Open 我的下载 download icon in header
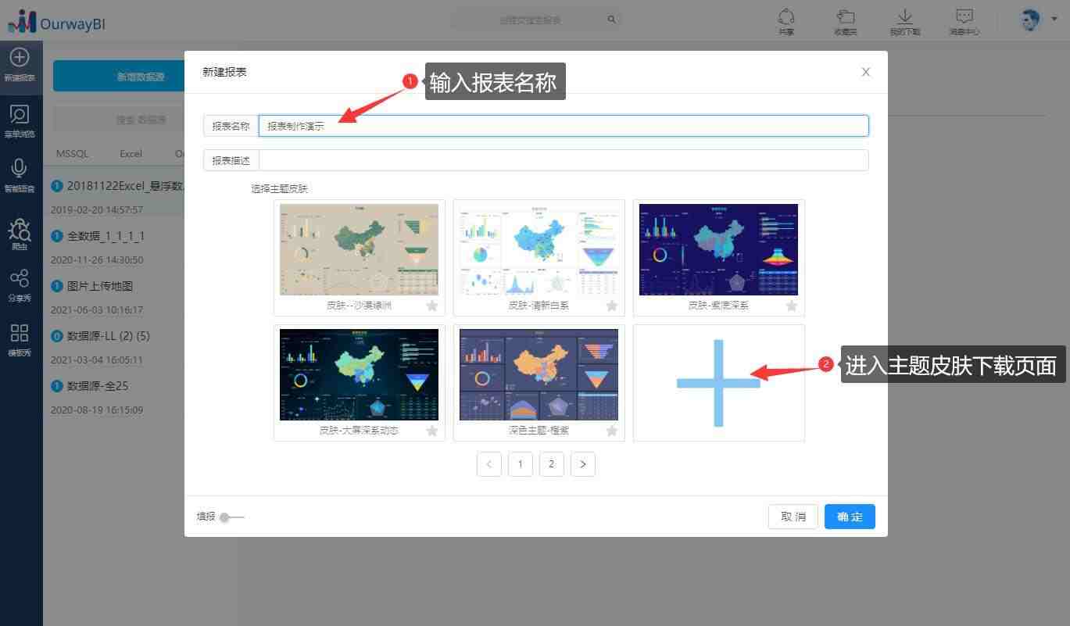The height and width of the screenshot is (626, 1070). pos(905,16)
